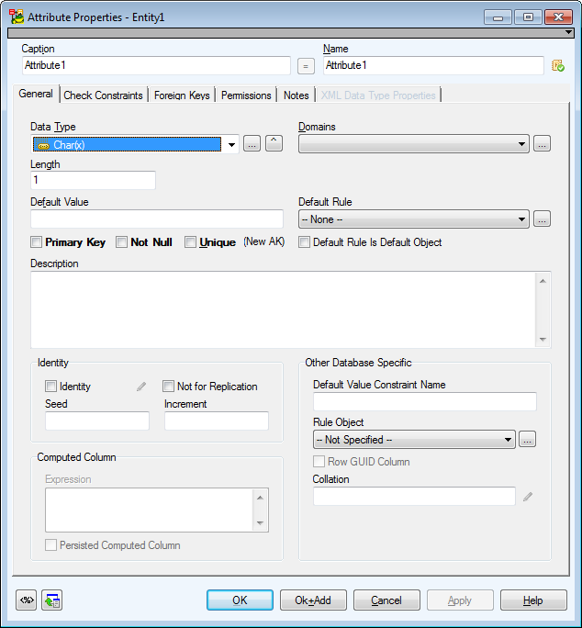Click the Ok+Add button
582x628 pixels.
coord(313,600)
